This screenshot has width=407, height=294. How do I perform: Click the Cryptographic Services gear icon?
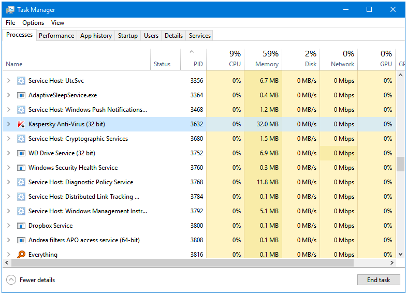pos(21,139)
